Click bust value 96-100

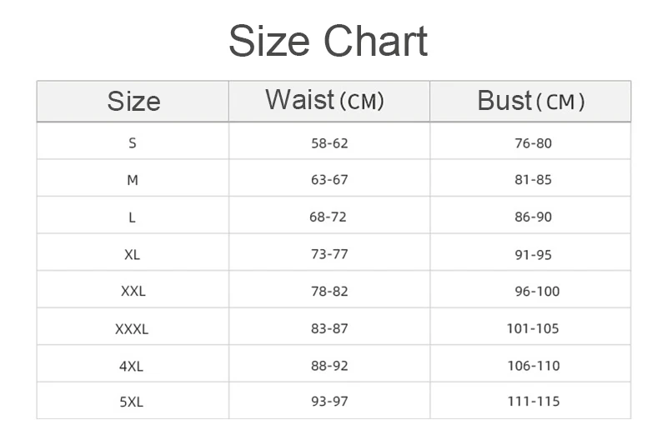click(537, 291)
